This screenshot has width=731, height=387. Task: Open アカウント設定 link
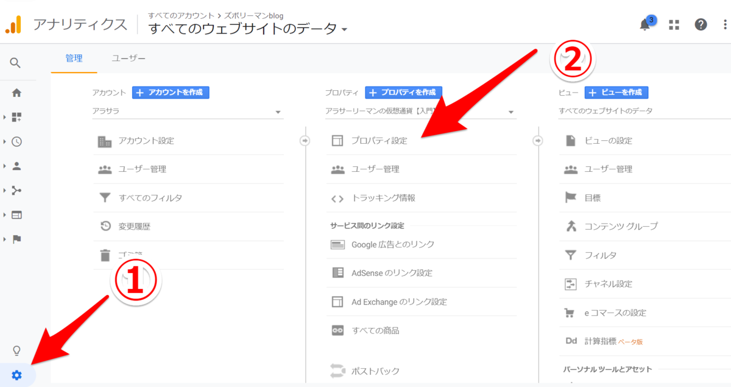click(x=146, y=141)
